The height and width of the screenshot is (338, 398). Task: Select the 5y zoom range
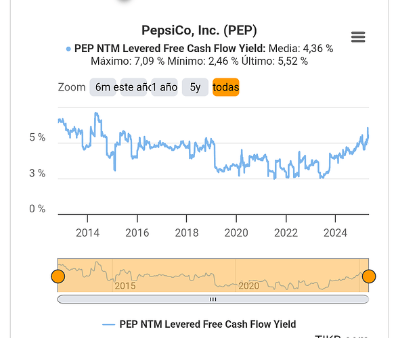195,87
